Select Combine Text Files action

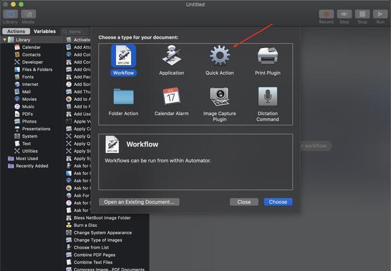[x=93, y=262]
